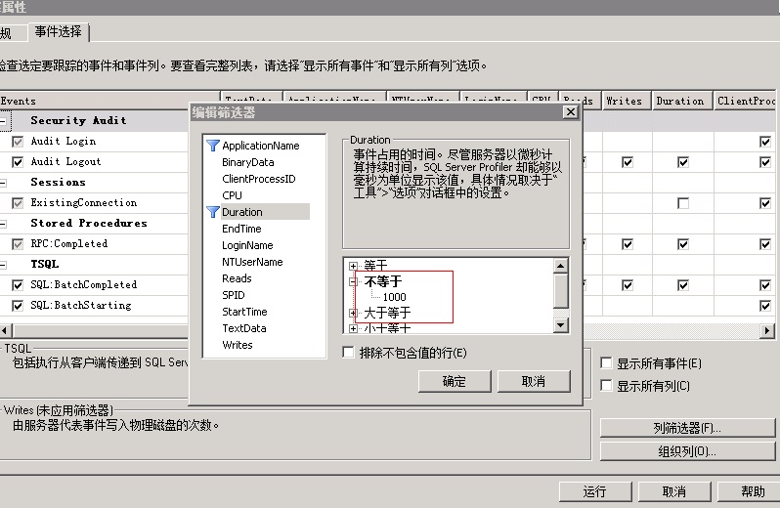Select StartTime in filter column list
The width and height of the screenshot is (780, 508).
[244, 312]
